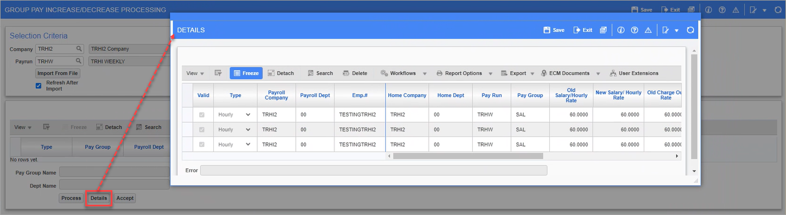This screenshot has width=786, height=215.
Task: Click the warning triangle icon in Details header
Action: pos(648,30)
